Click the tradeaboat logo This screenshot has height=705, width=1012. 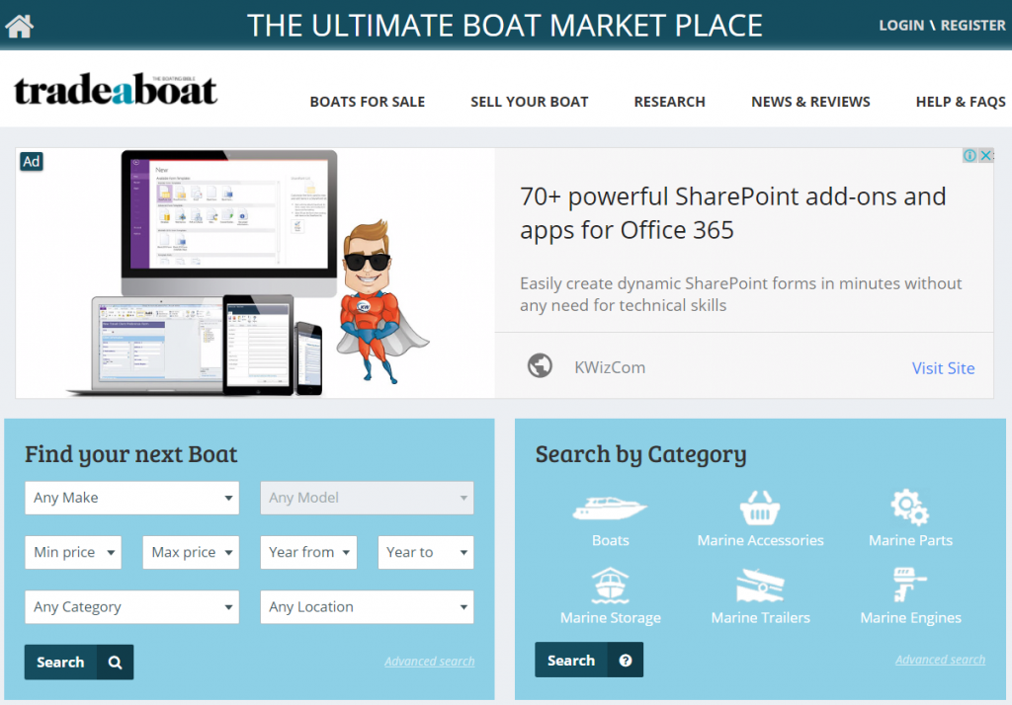click(116, 89)
